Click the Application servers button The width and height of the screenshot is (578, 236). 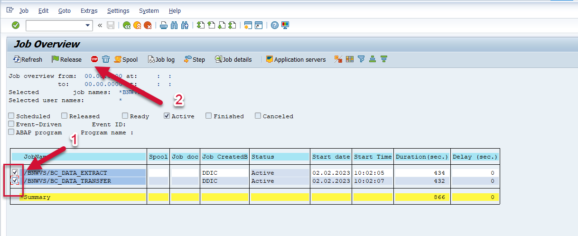(x=296, y=59)
